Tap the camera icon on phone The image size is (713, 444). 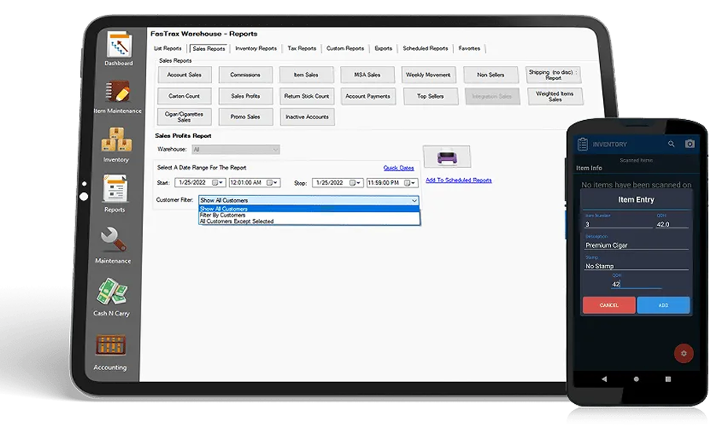(x=689, y=144)
